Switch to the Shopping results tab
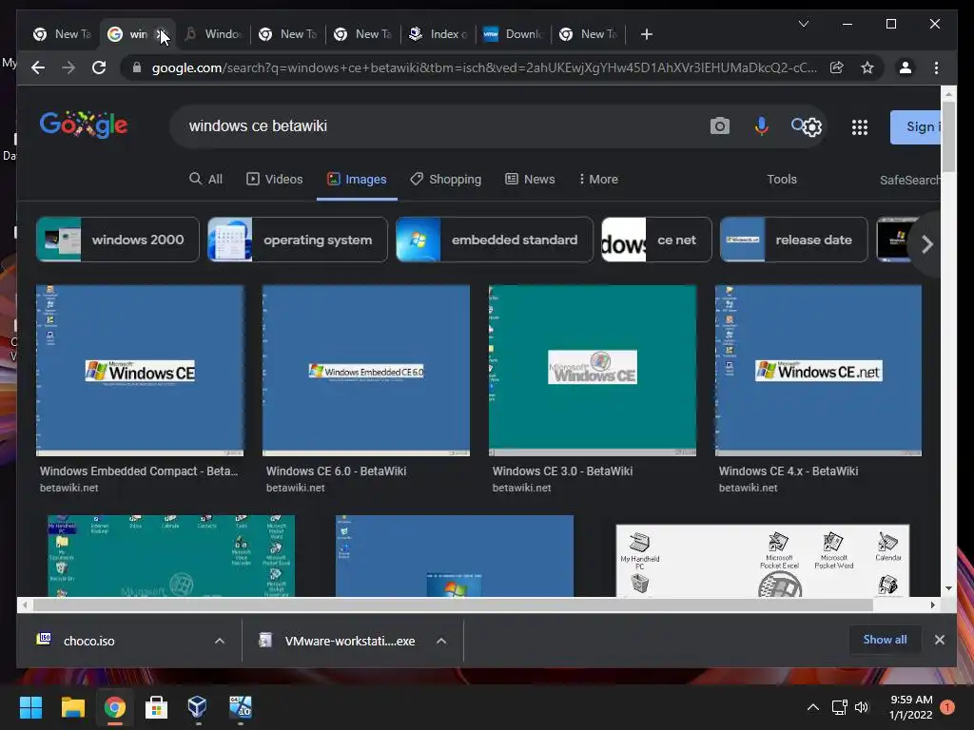This screenshot has width=974, height=730. 445,179
